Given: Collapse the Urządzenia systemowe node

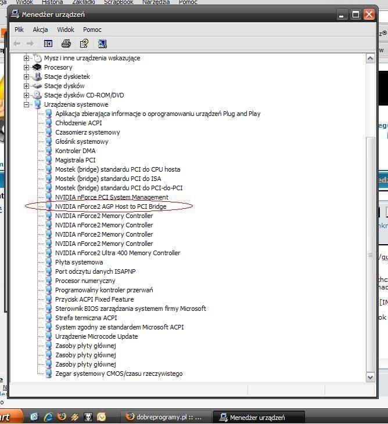Looking at the screenshot, I should pyautogui.click(x=26, y=104).
